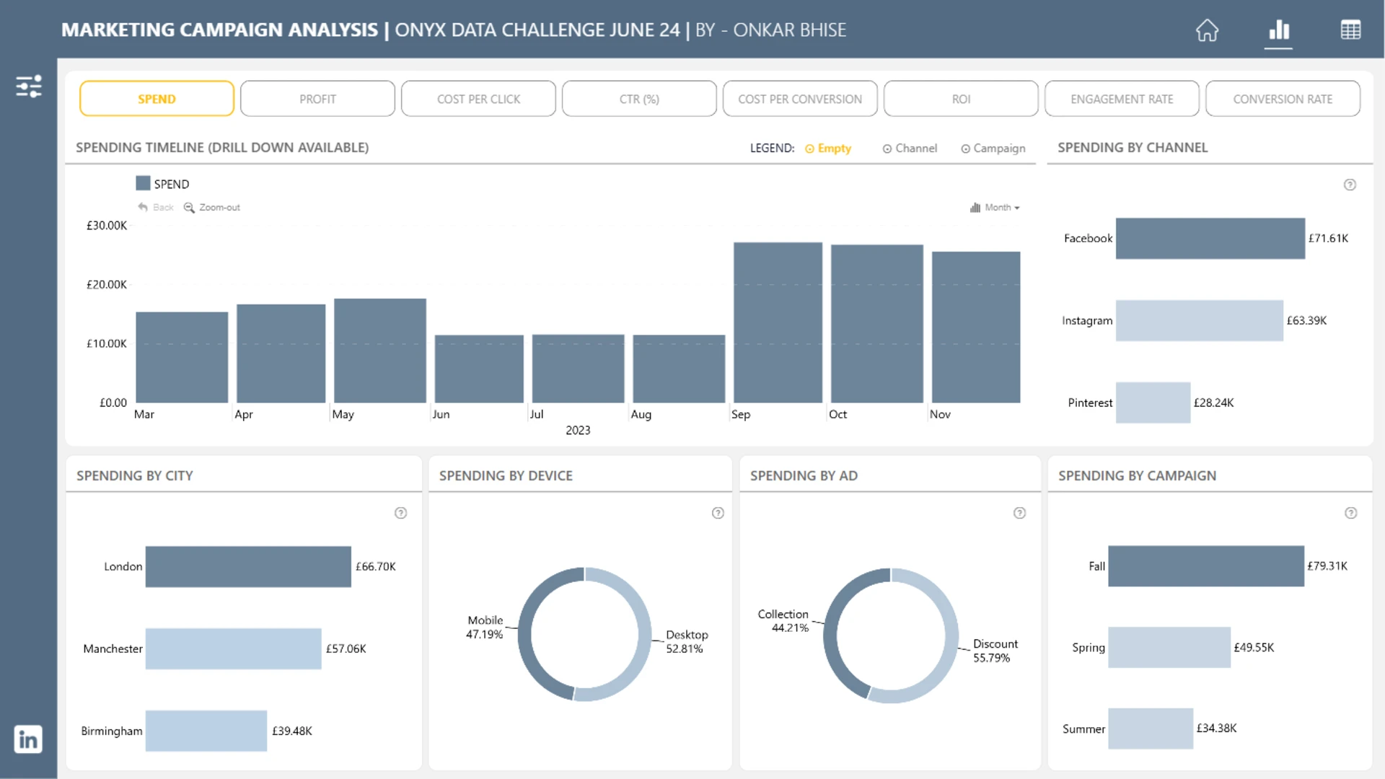
Task: Switch to the COST PER CLICK tab
Action: (478, 99)
